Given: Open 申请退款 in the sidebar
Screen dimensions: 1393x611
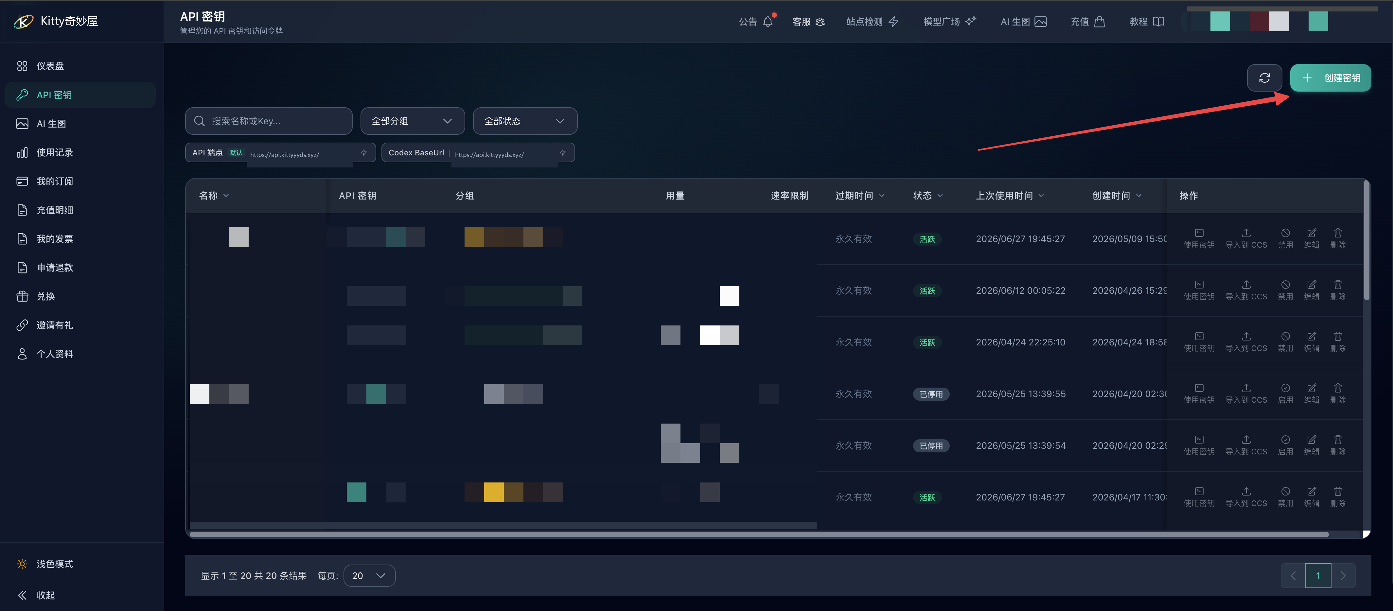Looking at the screenshot, I should (x=80, y=267).
